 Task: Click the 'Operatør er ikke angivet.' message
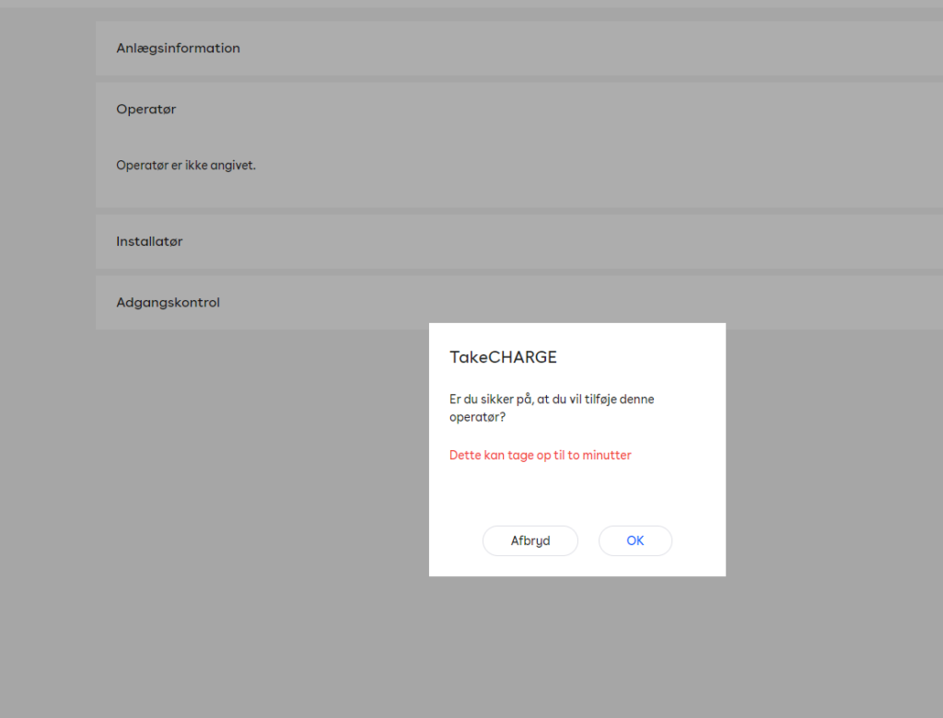185,166
